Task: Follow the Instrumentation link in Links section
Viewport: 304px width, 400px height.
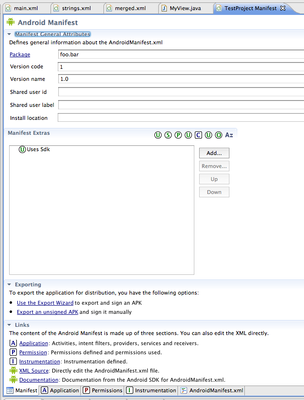Action: tap(39, 361)
